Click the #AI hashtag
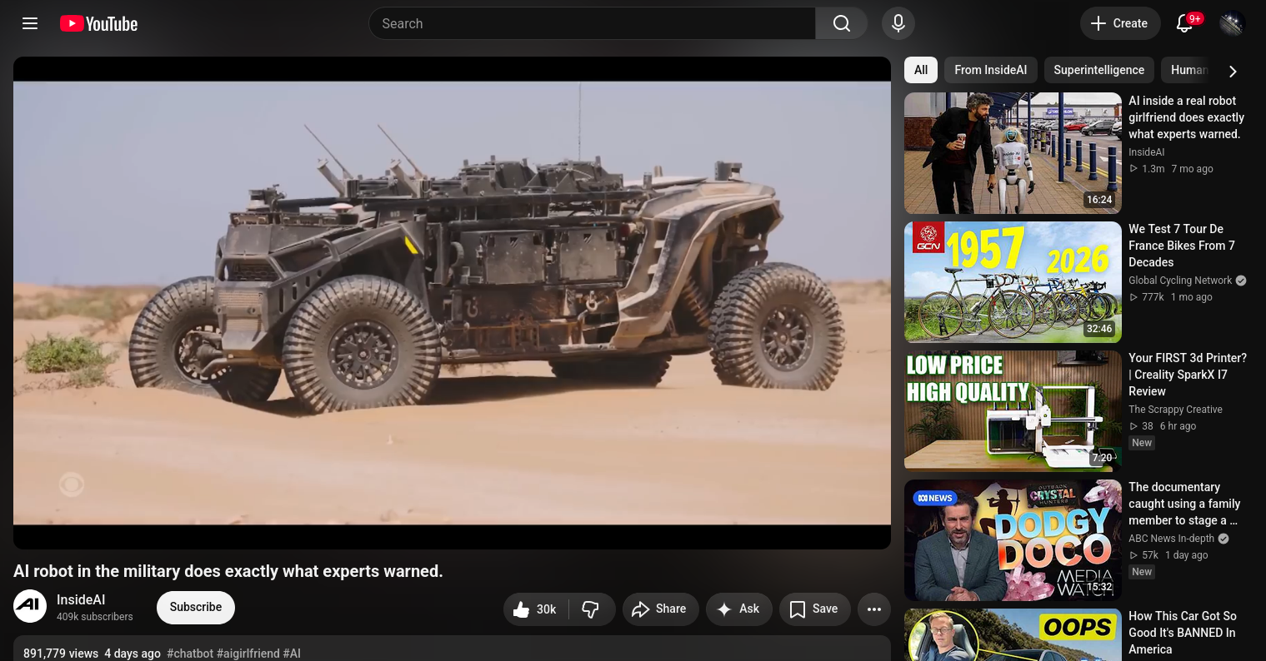 292,654
